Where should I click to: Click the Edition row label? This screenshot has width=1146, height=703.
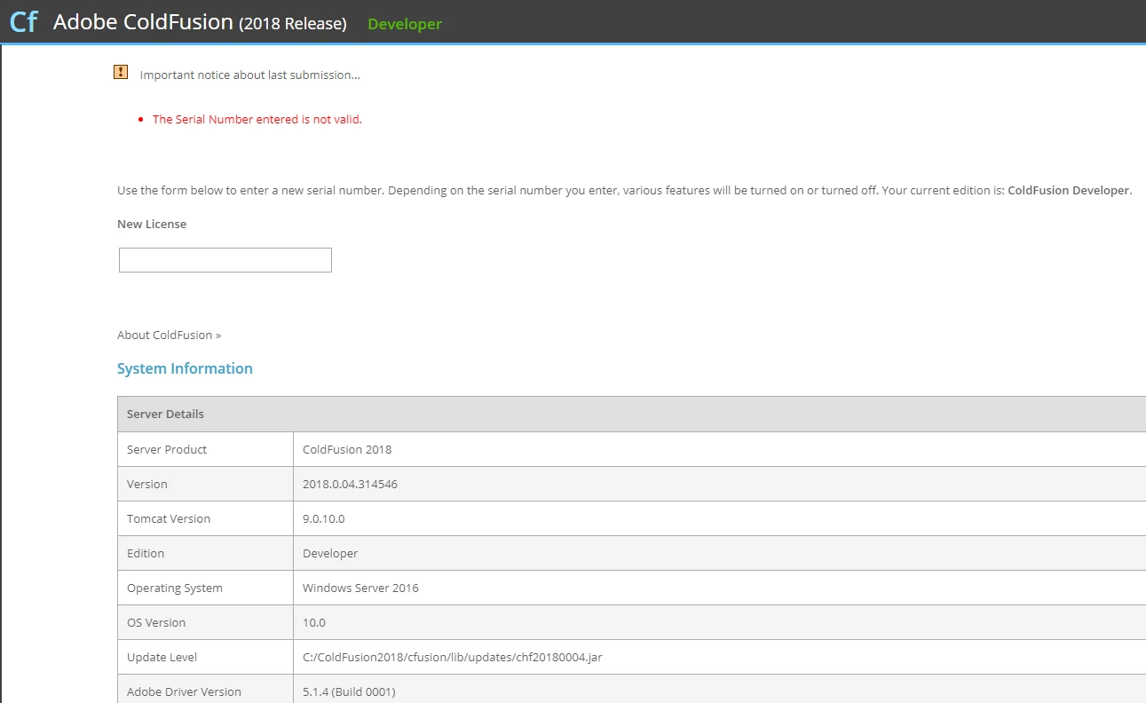pos(146,553)
